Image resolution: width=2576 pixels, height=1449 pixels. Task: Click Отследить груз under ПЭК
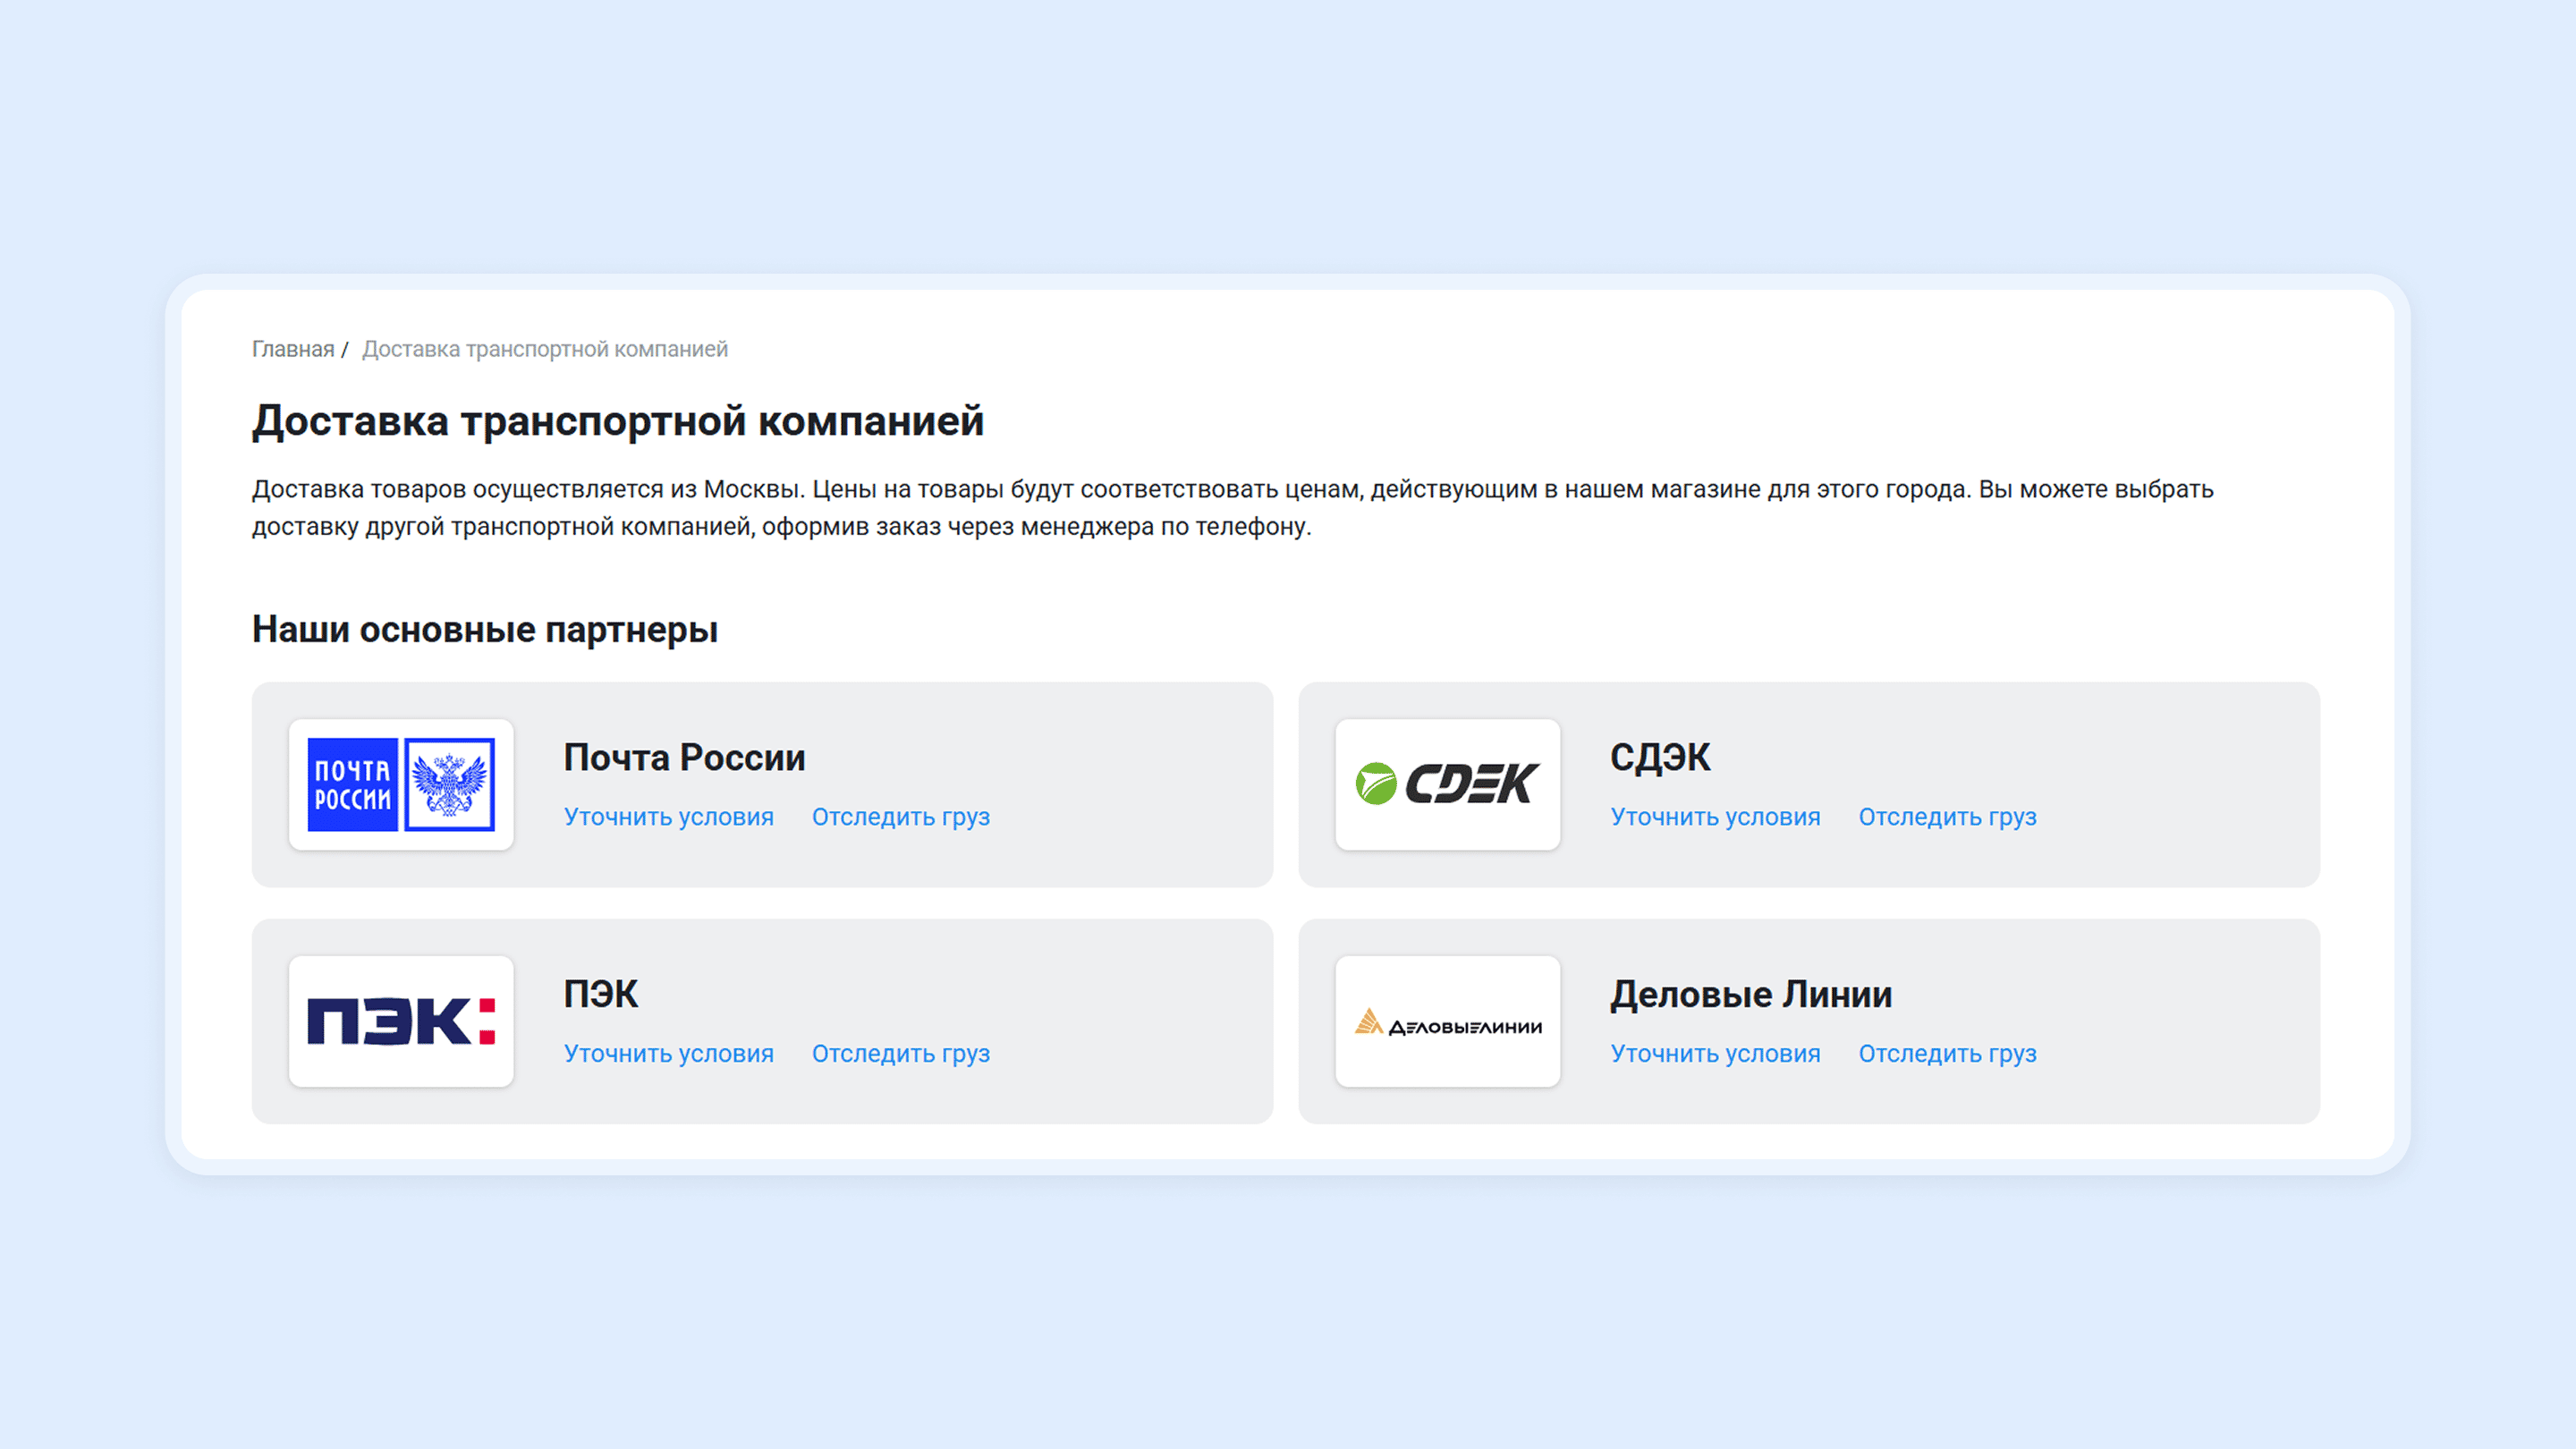point(901,1053)
